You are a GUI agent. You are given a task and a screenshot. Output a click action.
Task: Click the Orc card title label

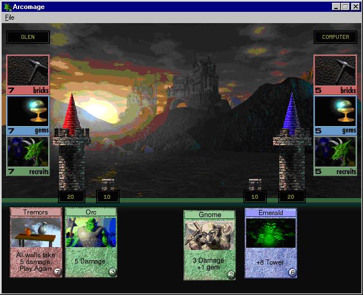pyautogui.click(x=91, y=212)
